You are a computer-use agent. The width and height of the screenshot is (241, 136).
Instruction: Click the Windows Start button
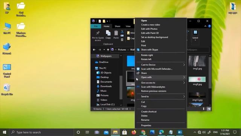point(5,132)
